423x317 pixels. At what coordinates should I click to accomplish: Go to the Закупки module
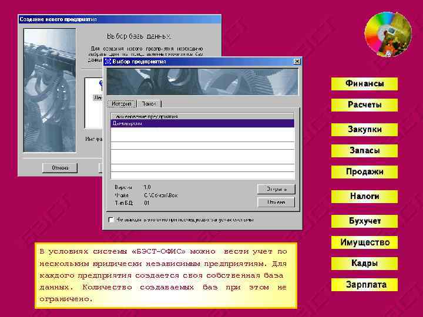pos(364,129)
